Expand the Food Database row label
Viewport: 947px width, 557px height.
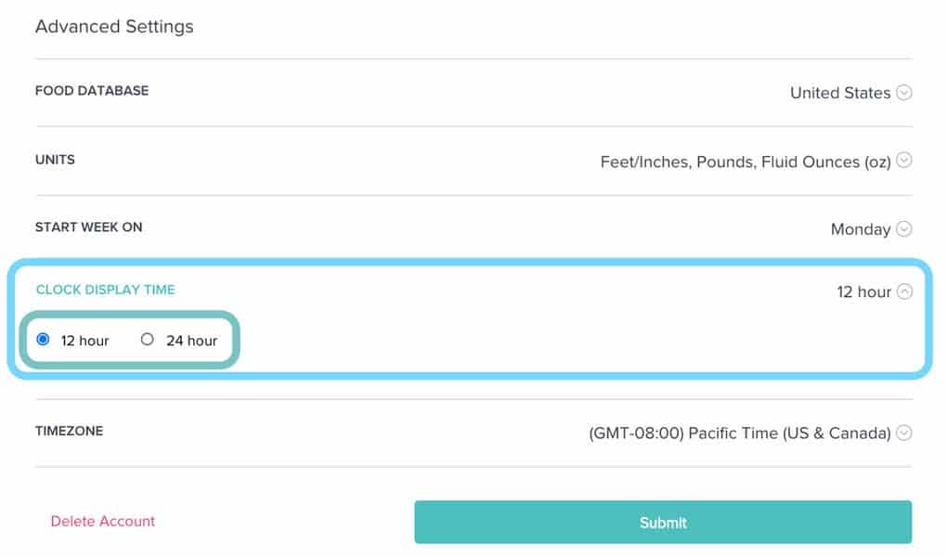pyautogui.click(x=92, y=91)
